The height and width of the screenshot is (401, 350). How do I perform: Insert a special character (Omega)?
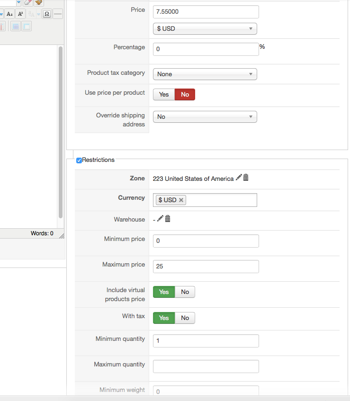click(x=46, y=14)
